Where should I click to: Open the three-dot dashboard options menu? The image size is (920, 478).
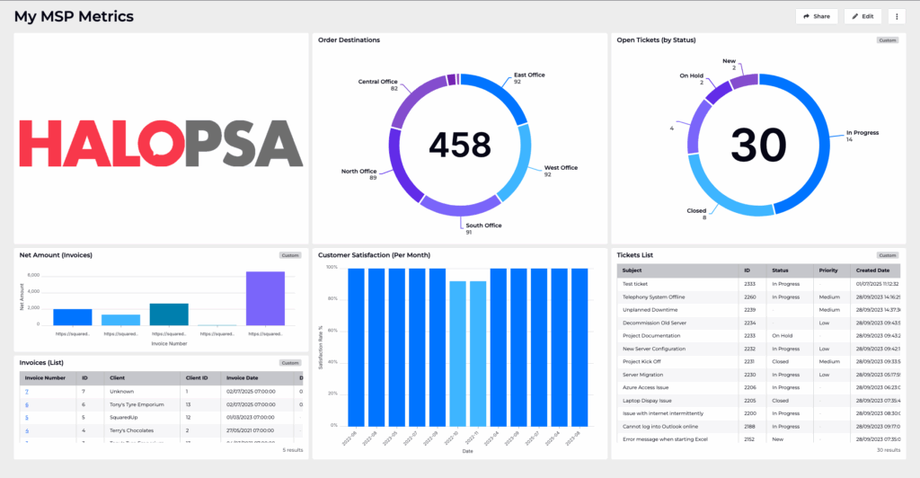(x=897, y=16)
